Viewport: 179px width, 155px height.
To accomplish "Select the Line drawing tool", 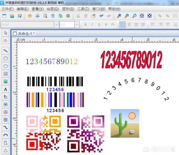I will coord(5,51).
